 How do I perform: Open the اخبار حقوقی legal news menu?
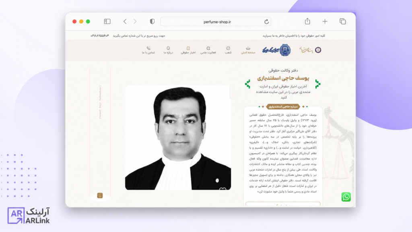tap(188, 50)
